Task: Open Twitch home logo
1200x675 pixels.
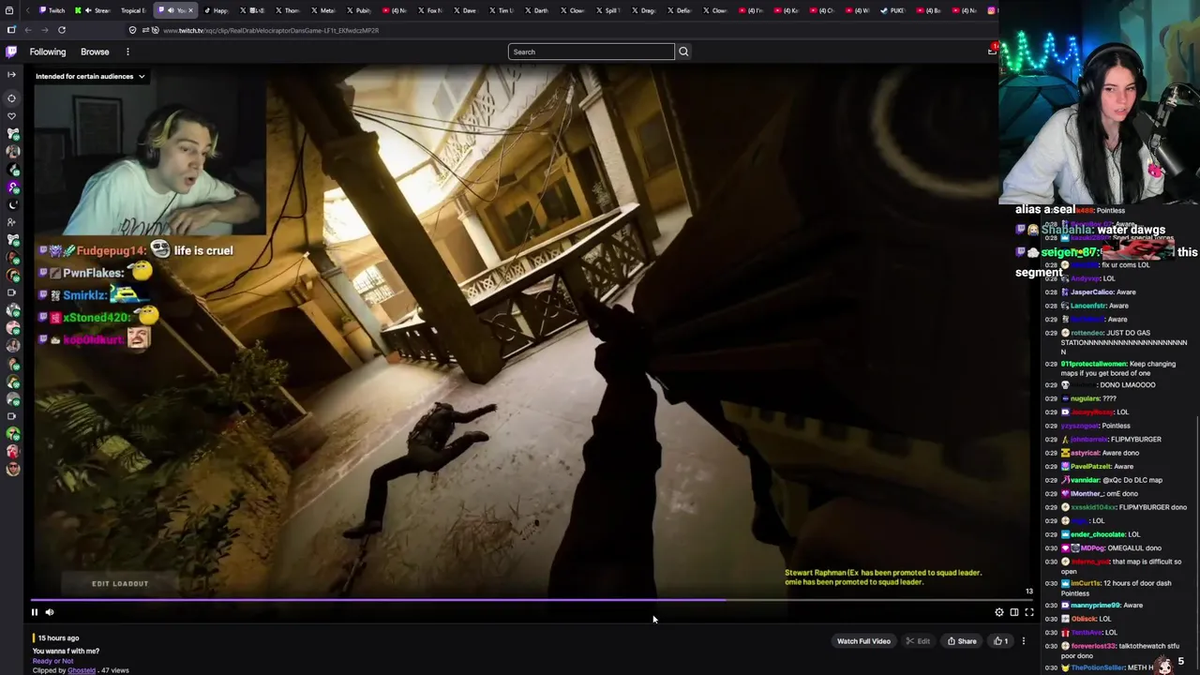Action: [11, 52]
